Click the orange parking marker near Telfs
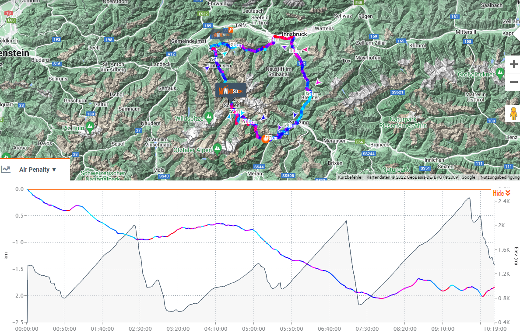The height and width of the screenshot is (336, 520). (x=231, y=30)
